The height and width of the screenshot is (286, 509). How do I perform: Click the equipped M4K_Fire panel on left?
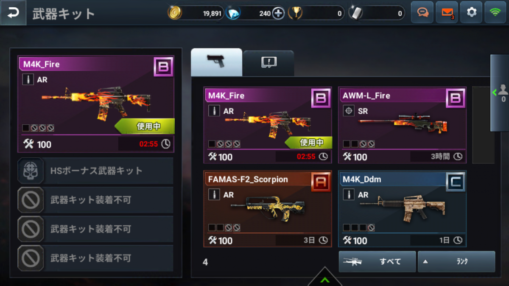96,104
